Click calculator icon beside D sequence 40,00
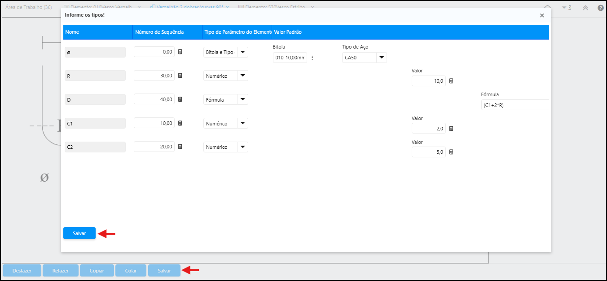607x281 pixels. 180,99
